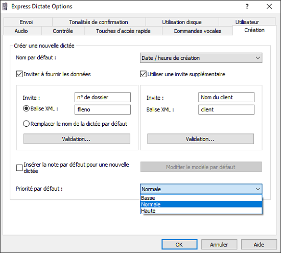Click the Aide button
281x253 pixels.
(x=259, y=244)
